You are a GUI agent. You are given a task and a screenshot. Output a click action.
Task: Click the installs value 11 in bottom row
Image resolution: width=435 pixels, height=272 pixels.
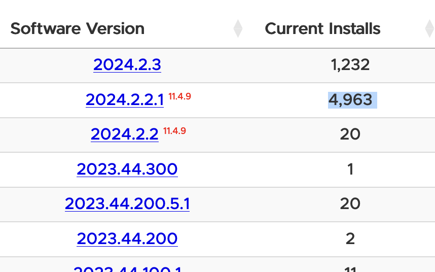350,269
